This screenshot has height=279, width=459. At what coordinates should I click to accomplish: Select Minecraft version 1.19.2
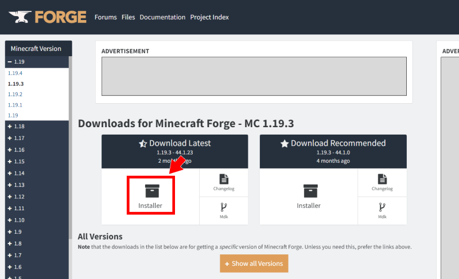15,95
